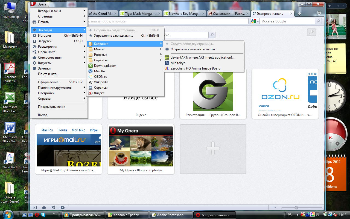
Task: Choose "Управление закладками..." from bookmarks menu
Action: (113, 36)
